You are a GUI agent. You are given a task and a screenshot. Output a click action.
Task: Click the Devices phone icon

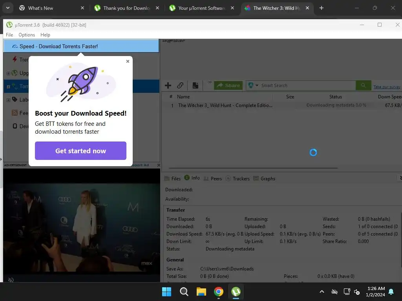(15, 126)
